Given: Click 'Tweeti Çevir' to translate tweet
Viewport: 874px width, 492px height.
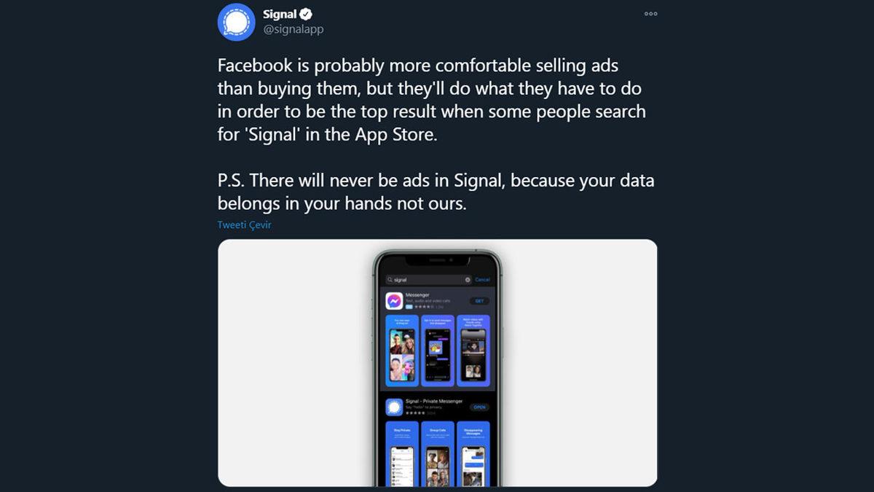Looking at the screenshot, I should (244, 224).
